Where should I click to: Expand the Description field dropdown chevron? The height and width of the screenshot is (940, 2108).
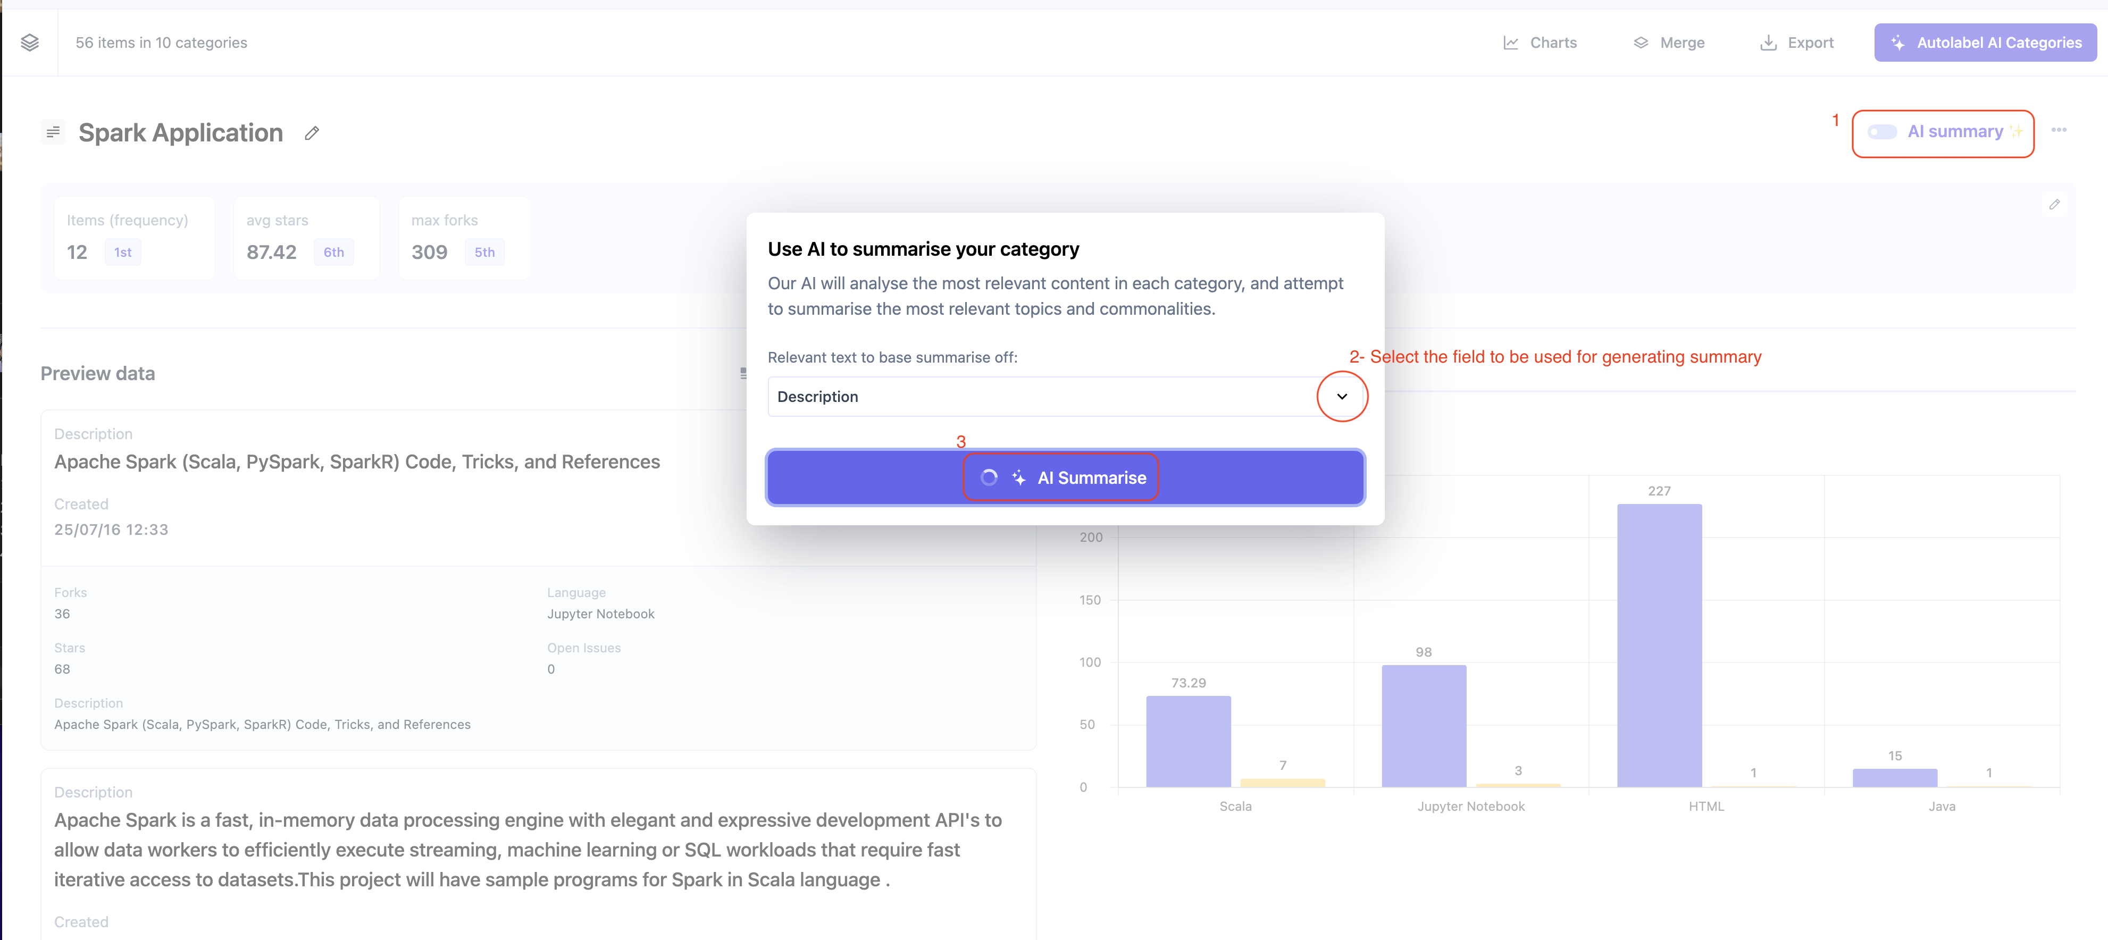click(1342, 397)
